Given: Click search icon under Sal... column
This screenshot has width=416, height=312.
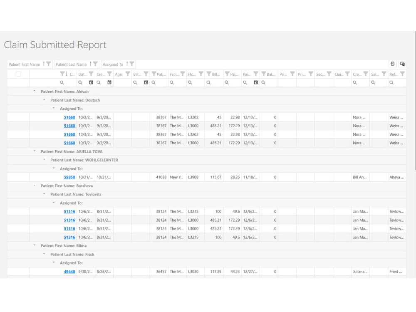Looking at the screenshot, I should (373, 82).
